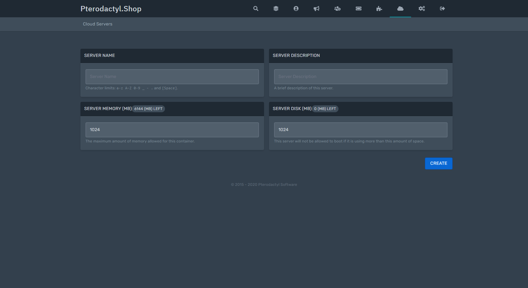This screenshot has width=528, height=288.
Task: Click the Pterodactyl Software footer link
Action: (x=278, y=185)
